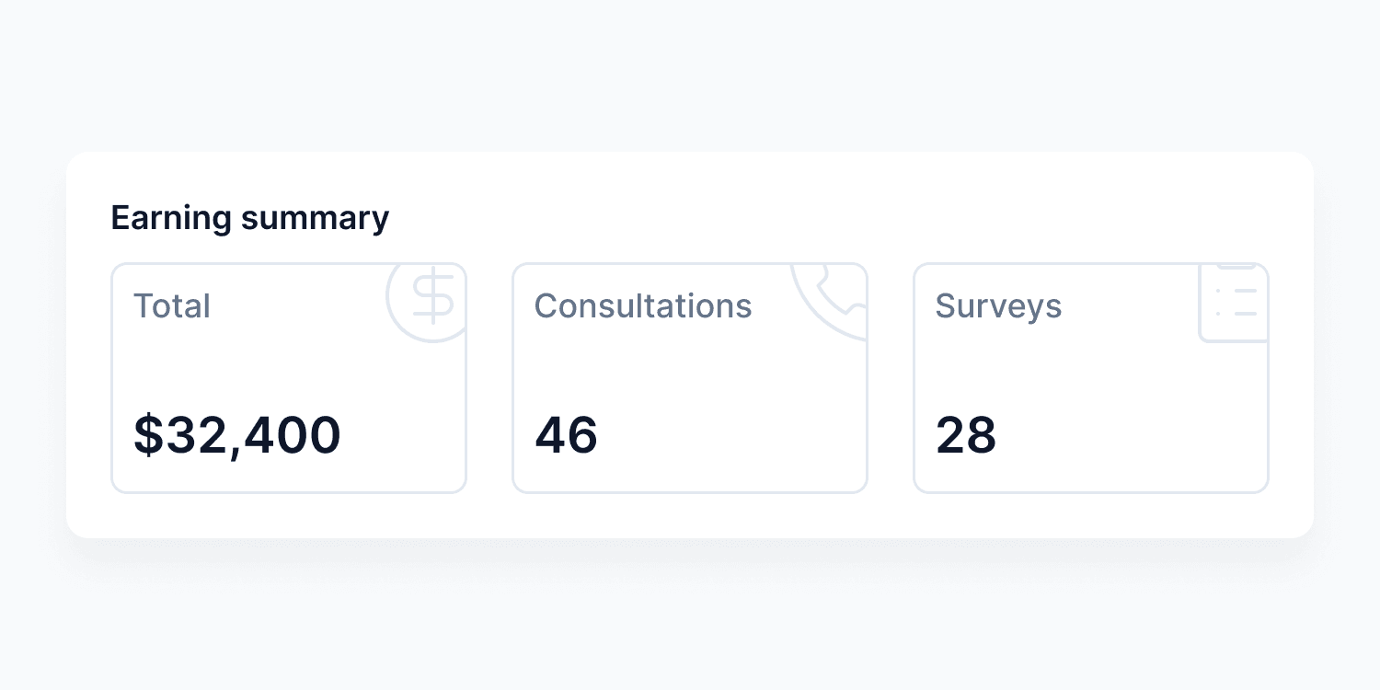The height and width of the screenshot is (690, 1380).
Task: Open the Consultations stat card
Action: pyautogui.click(x=689, y=377)
